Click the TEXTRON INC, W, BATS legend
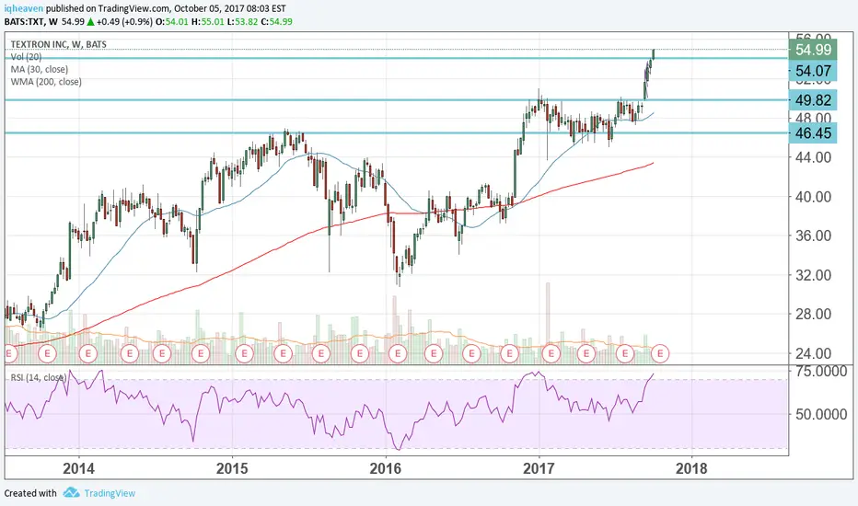The width and height of the screenshot is (858, 506). pyautogui.click(x=59, y=44)
